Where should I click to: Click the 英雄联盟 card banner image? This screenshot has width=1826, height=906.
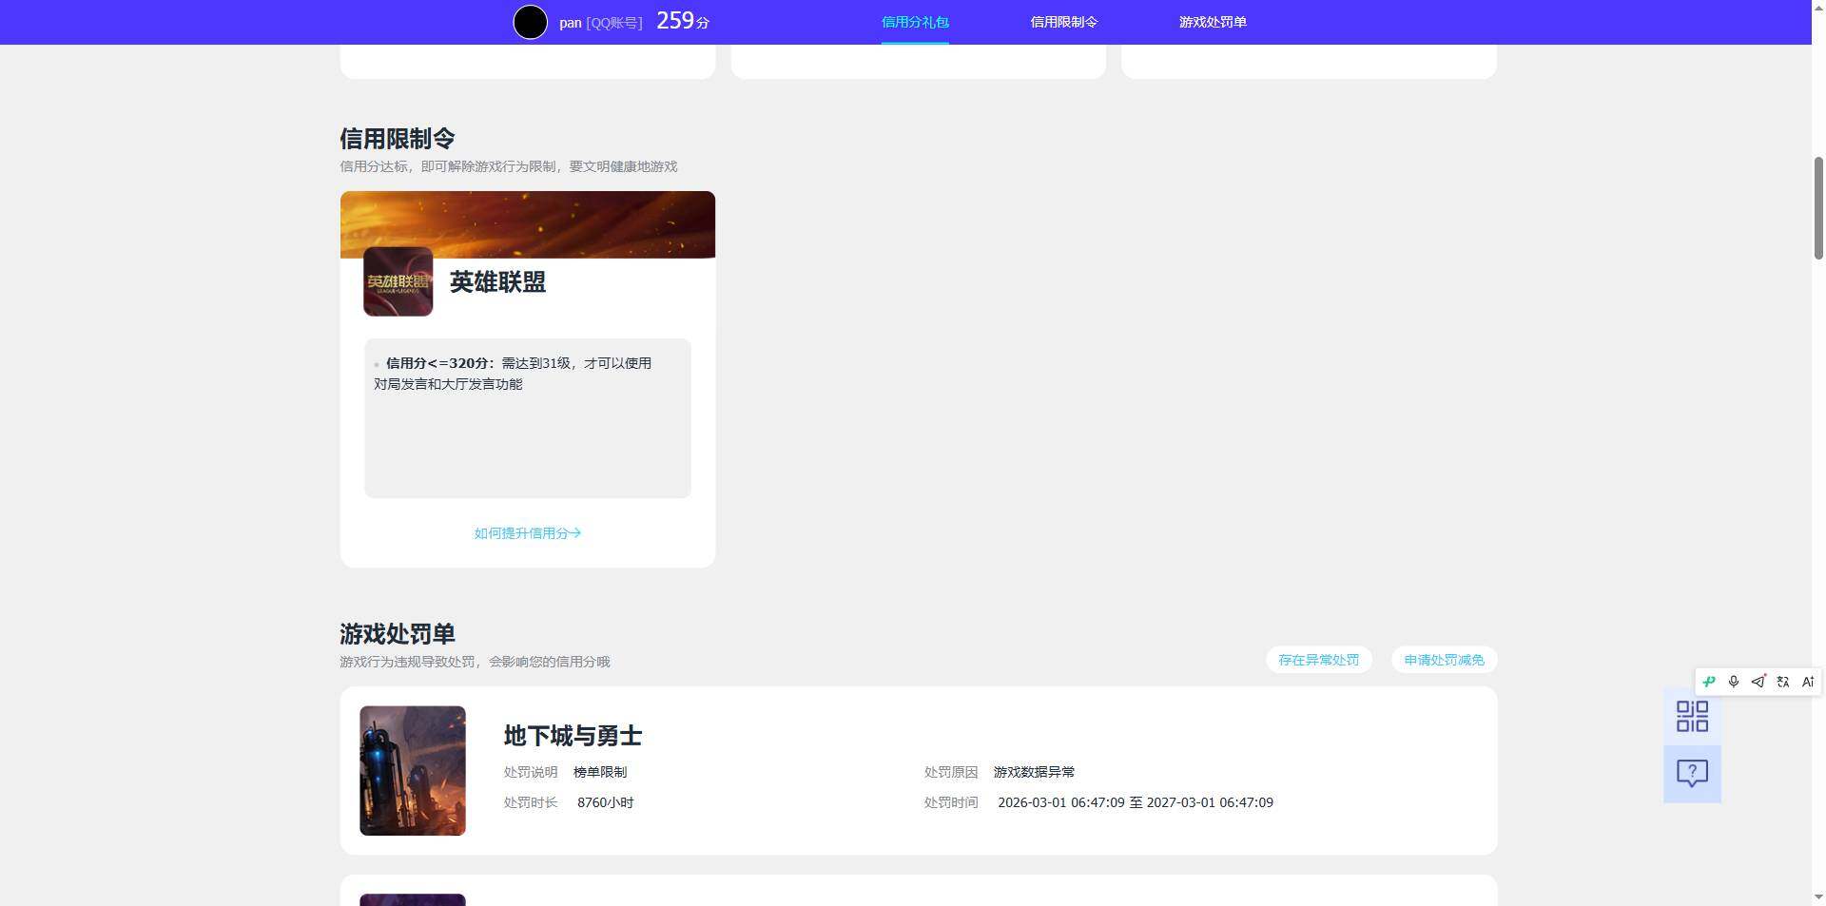click(528, 224)
